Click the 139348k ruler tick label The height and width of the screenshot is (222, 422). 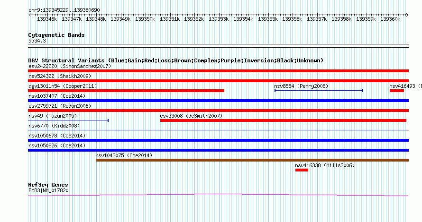point(96,19)
